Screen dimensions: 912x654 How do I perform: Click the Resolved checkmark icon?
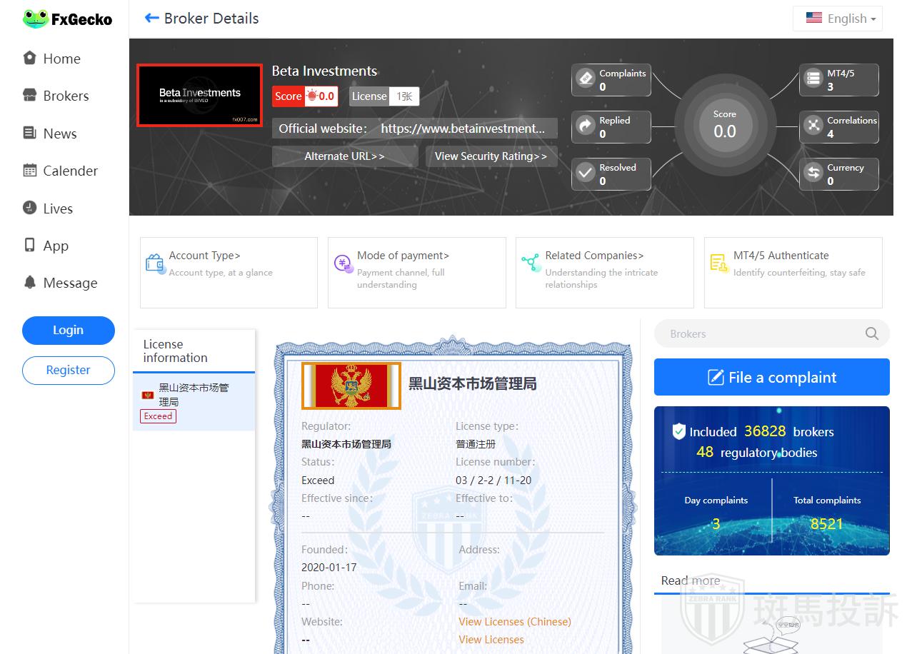(586, 173)
